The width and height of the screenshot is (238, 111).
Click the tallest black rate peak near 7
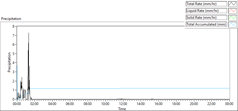pos(29,33)
